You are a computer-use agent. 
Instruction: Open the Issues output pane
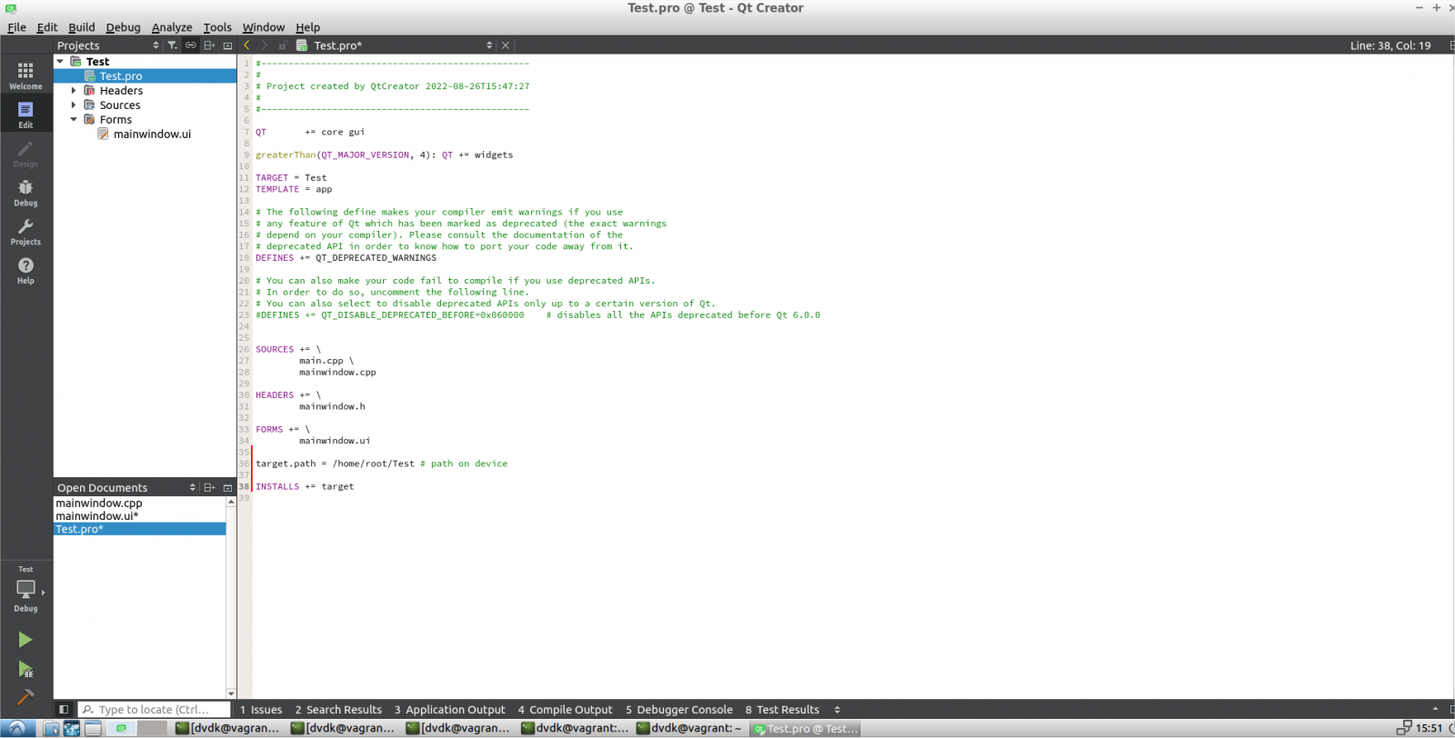261,710
